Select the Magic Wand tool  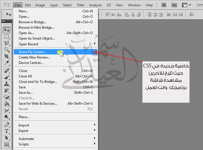(x=7, y=50)
